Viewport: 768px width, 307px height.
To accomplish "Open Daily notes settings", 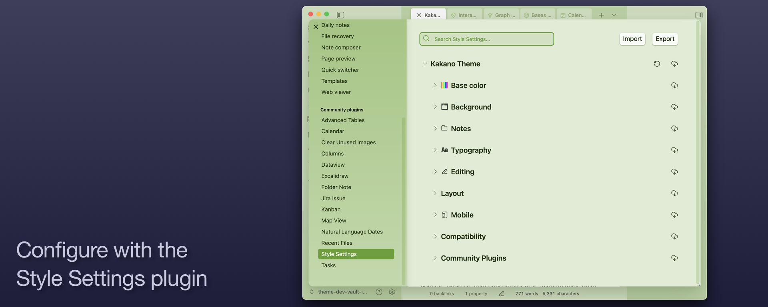I will click(335, 25).
